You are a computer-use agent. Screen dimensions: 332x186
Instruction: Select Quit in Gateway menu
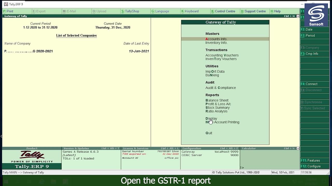(x=209, y=133)
